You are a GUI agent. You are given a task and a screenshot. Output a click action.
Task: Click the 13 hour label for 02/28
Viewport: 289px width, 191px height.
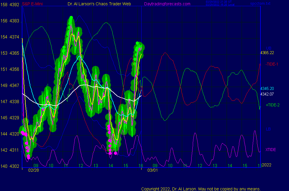[96, 166]
